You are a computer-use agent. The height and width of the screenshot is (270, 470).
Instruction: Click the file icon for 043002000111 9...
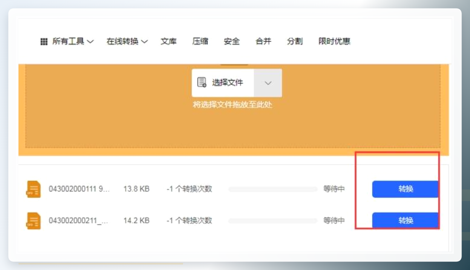pyautogui.click(x=33, y=189)
